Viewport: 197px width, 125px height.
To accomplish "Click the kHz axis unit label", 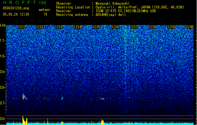I will 3,25.
